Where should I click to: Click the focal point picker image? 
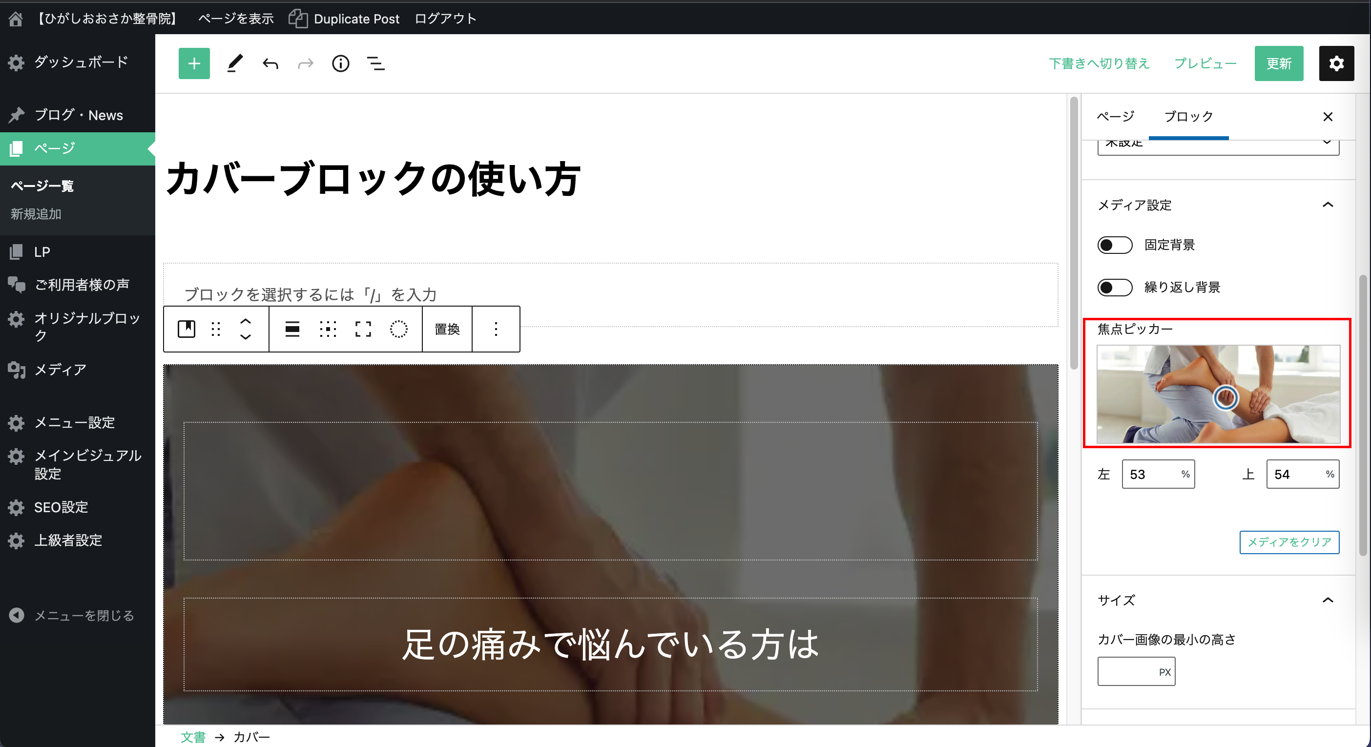pyautogui.click(x=1218, y=394)
